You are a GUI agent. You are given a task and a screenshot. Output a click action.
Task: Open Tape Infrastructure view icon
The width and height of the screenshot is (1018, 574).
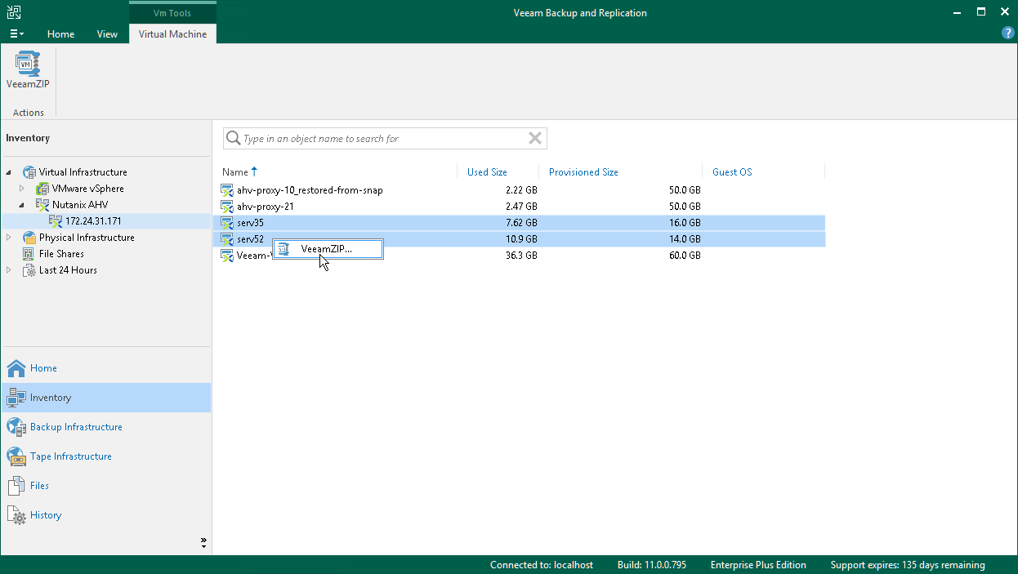[16, 456]
